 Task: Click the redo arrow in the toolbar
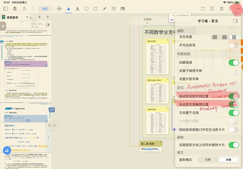[33, 9]
